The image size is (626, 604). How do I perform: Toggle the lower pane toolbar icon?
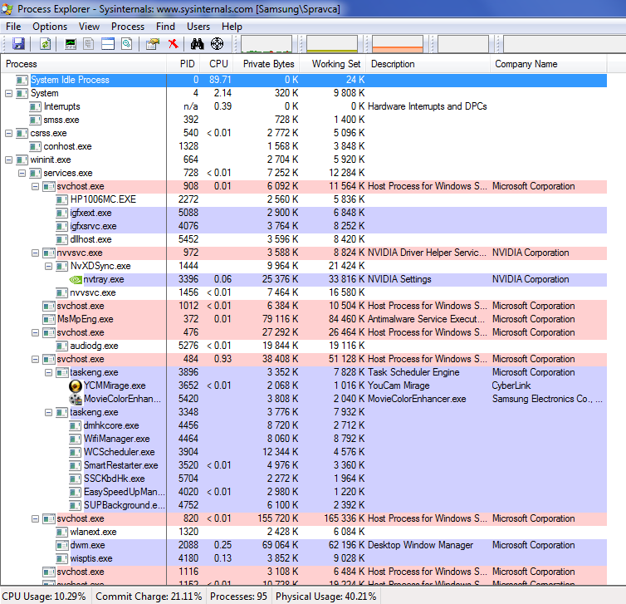(x=107, y=44)
